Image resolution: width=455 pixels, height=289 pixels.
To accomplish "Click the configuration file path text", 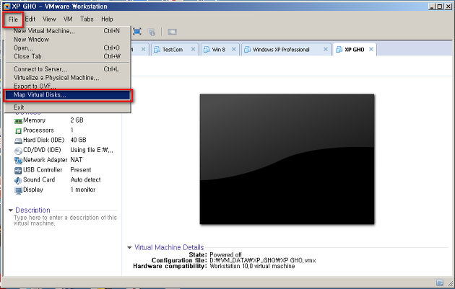I will 263,260.
